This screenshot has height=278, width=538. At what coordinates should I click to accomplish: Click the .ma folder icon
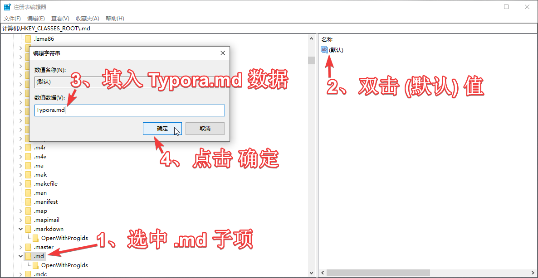tap(29, 166)
